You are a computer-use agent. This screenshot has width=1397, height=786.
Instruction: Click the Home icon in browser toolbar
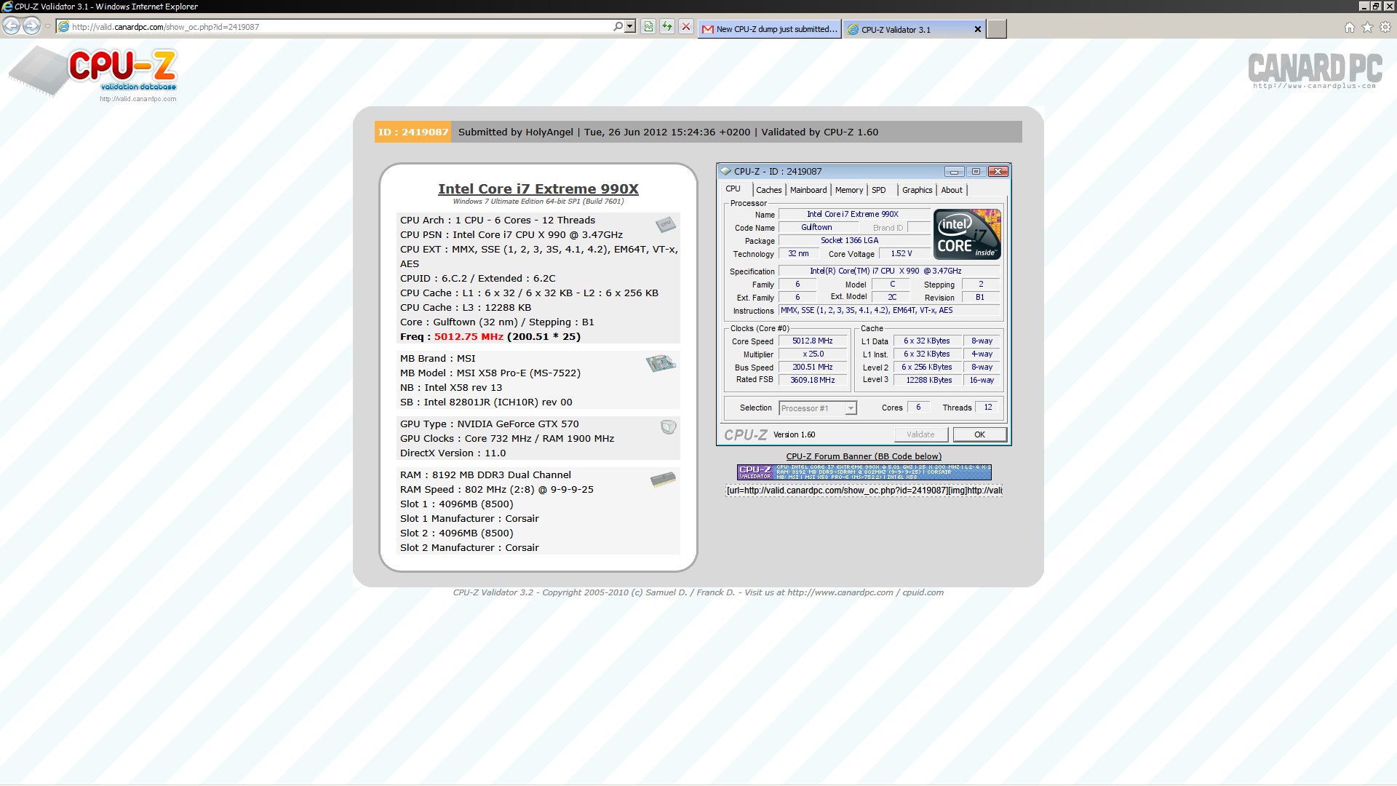coord(1350,28)
